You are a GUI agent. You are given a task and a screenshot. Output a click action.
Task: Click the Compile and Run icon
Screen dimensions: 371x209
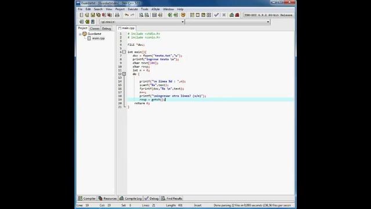click(203, 15)
